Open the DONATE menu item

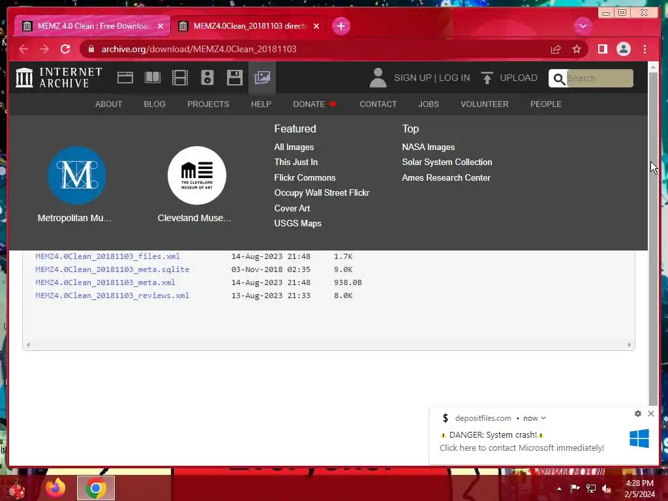314,104
